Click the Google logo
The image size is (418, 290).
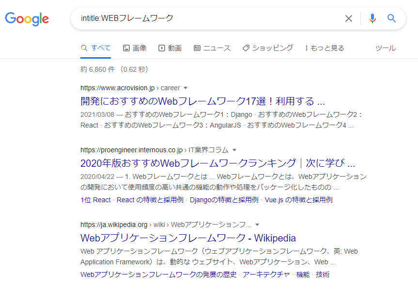coord(27,19)
